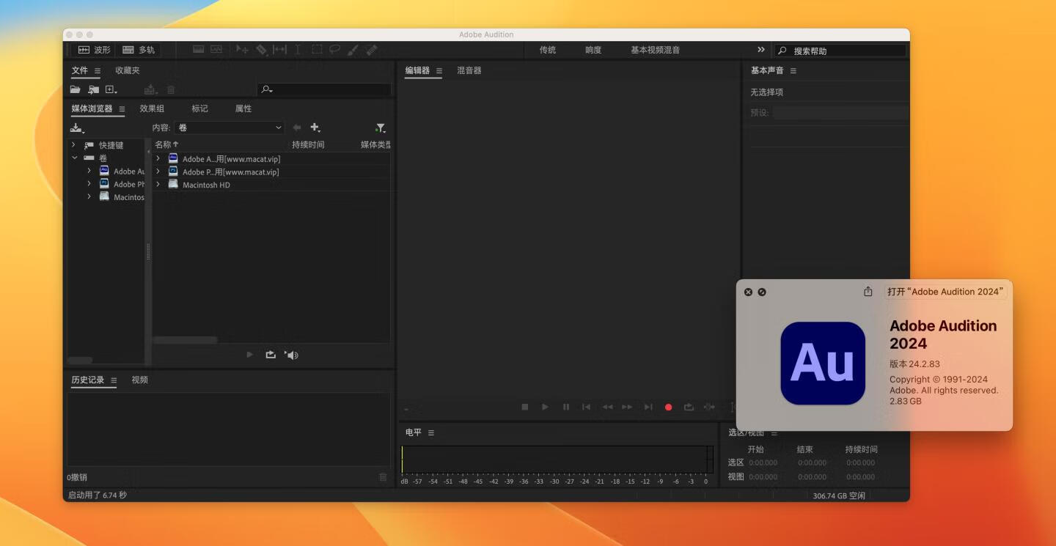Click the media browser filter funnel icon

pos(380,128)
